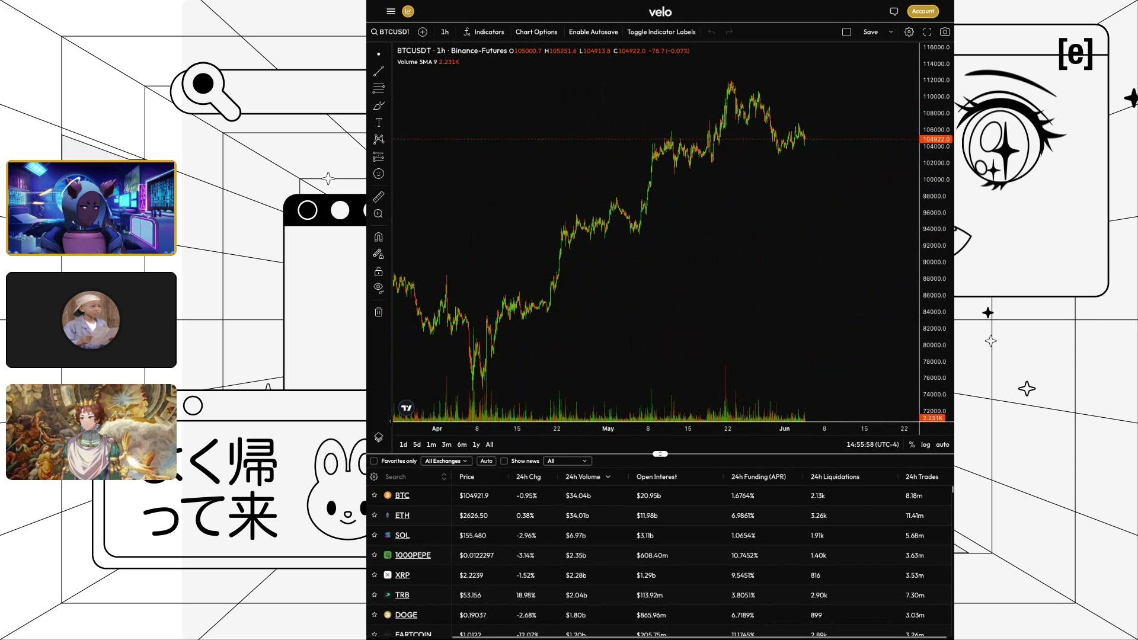Open symbol search for BTCUSDT
Screen dimensions: 1138x640
pos(391,32)
